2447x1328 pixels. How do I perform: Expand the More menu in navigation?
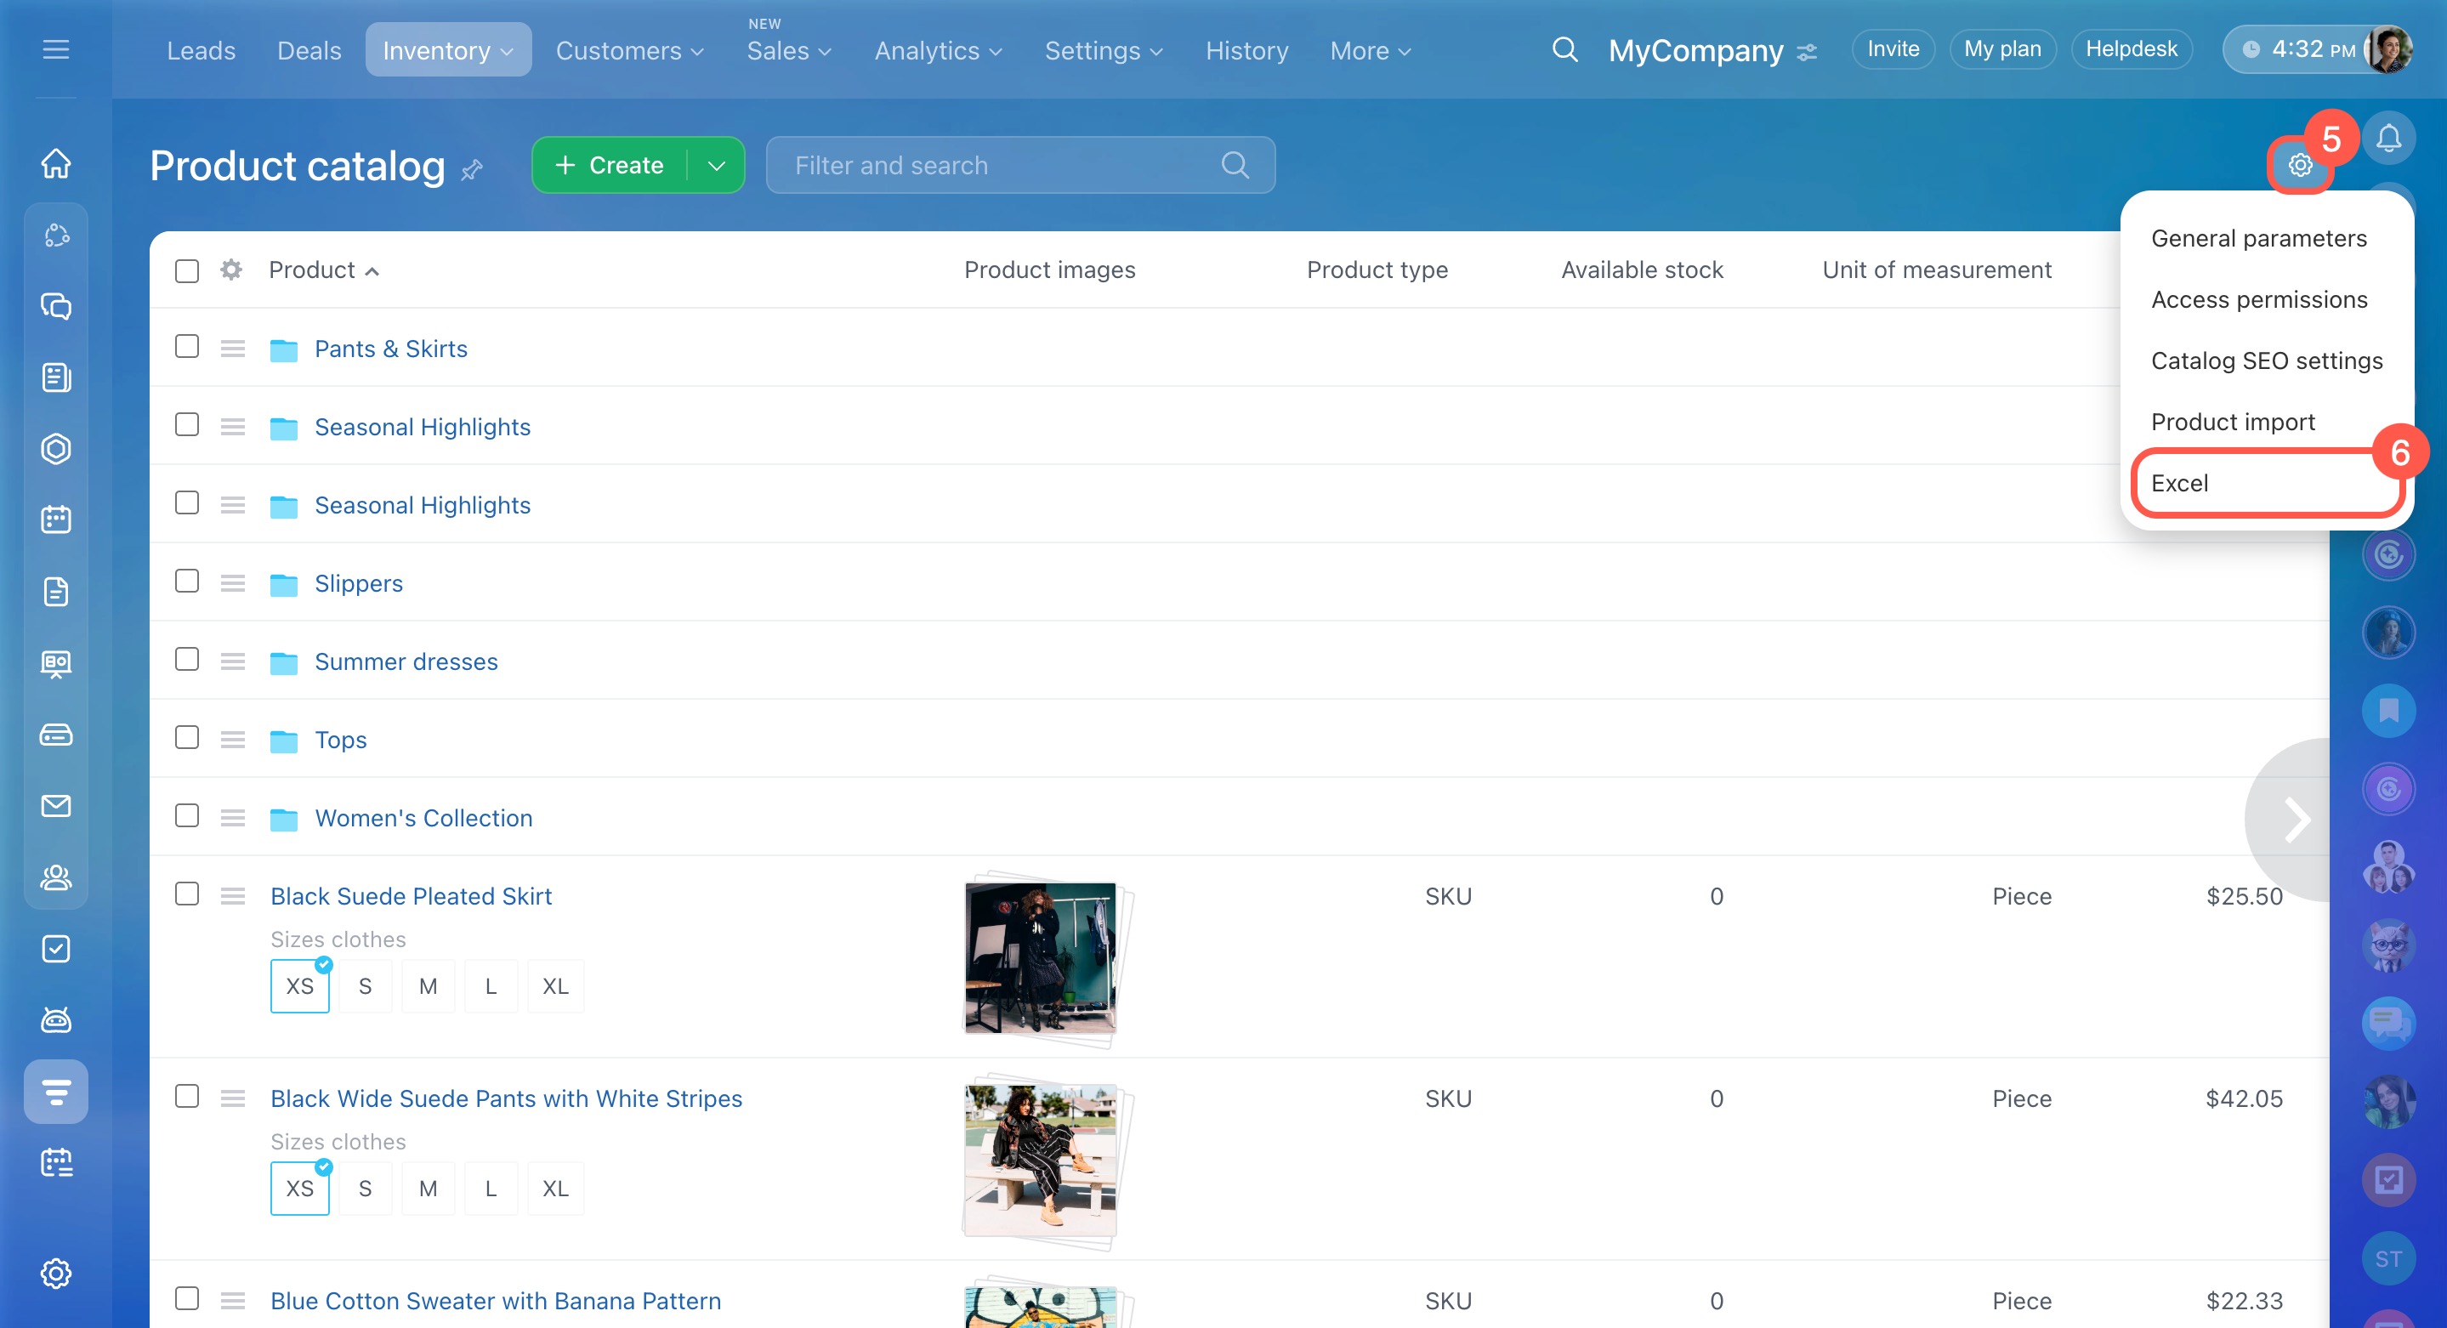point(1370,50)
